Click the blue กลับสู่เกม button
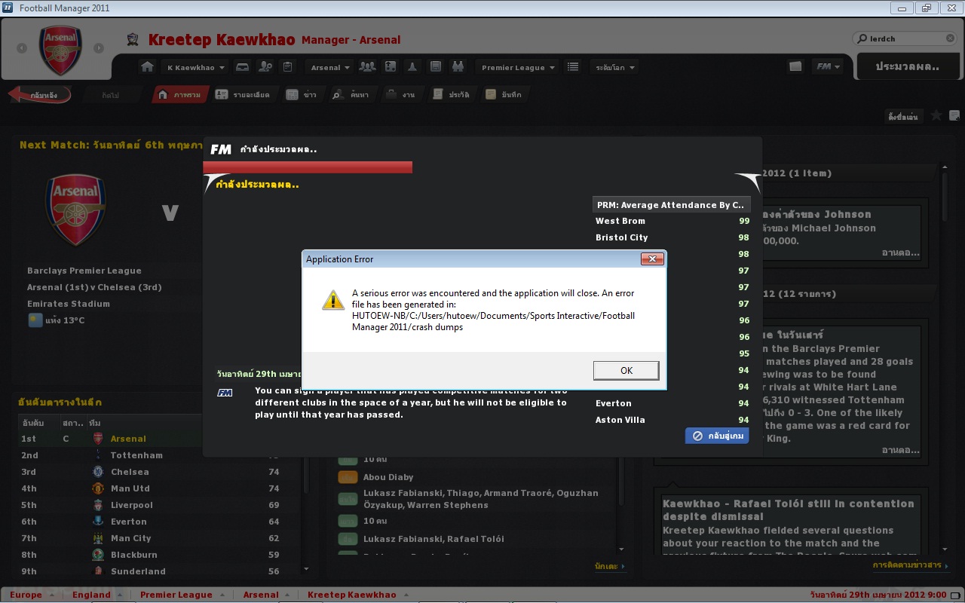965x603 pixels. tap(717, 436)
